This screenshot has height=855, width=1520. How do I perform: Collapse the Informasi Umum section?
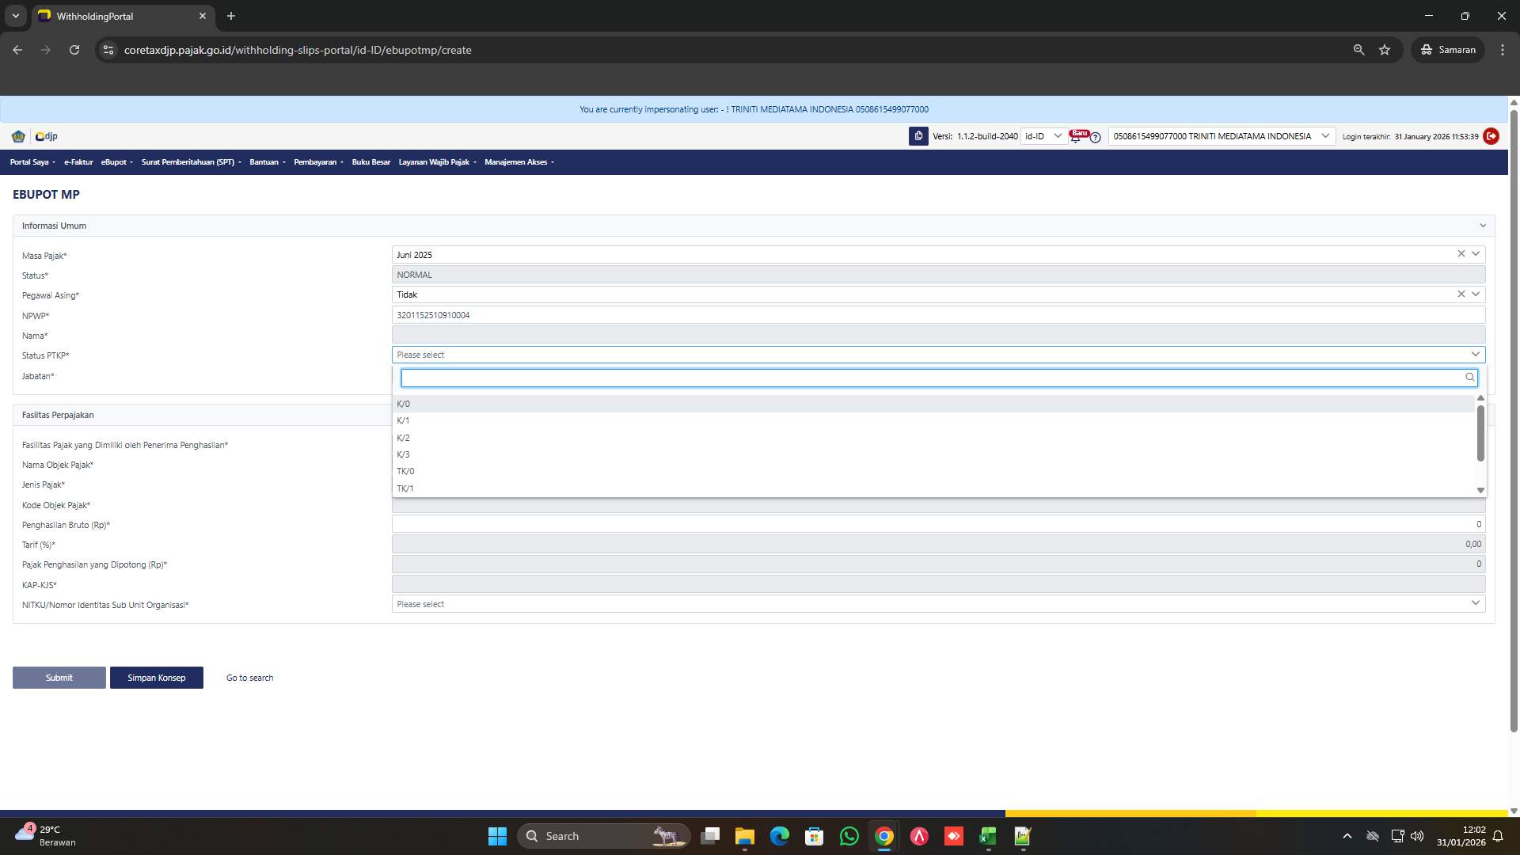pyautogui.click(x=1482, y=226)
